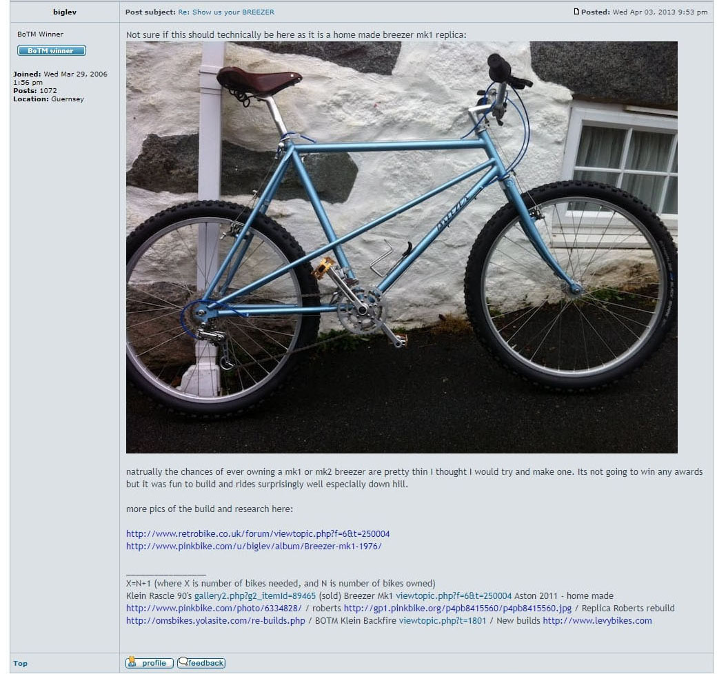Open biglev's profile button
This screenshot has height=674, width=717.
(149, 662)
